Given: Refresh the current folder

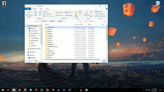Looking at the screenshot, I should click(x=81, y=21).
